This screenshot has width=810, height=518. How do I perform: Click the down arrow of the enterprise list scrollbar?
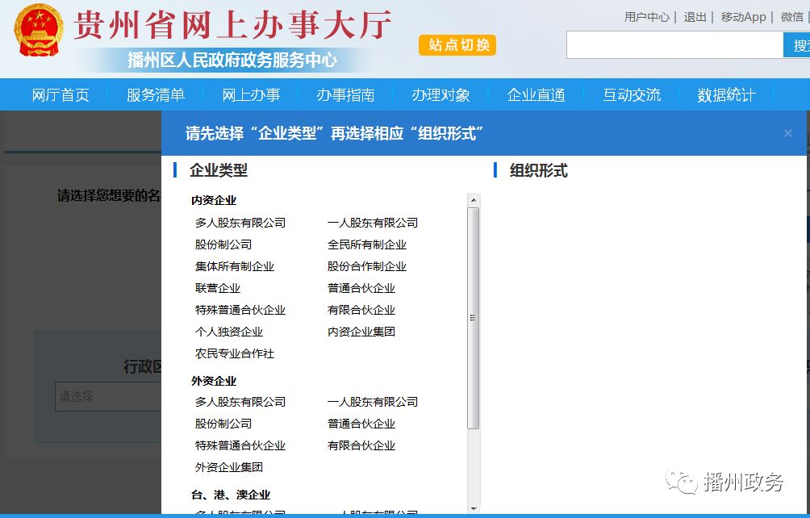coord(474,508)
